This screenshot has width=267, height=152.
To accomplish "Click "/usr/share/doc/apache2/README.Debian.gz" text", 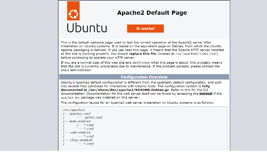I will pyautogui.click(x=129, y=90).
